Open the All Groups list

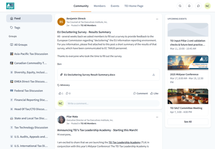(29, 44)
